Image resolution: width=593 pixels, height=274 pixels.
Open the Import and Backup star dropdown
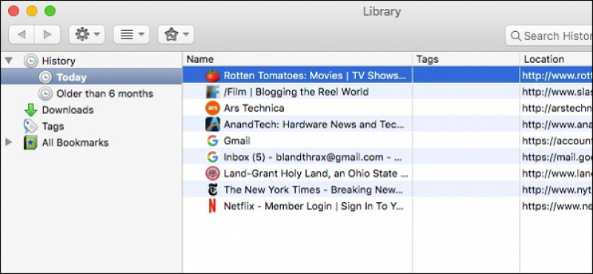tap(176, 35)
